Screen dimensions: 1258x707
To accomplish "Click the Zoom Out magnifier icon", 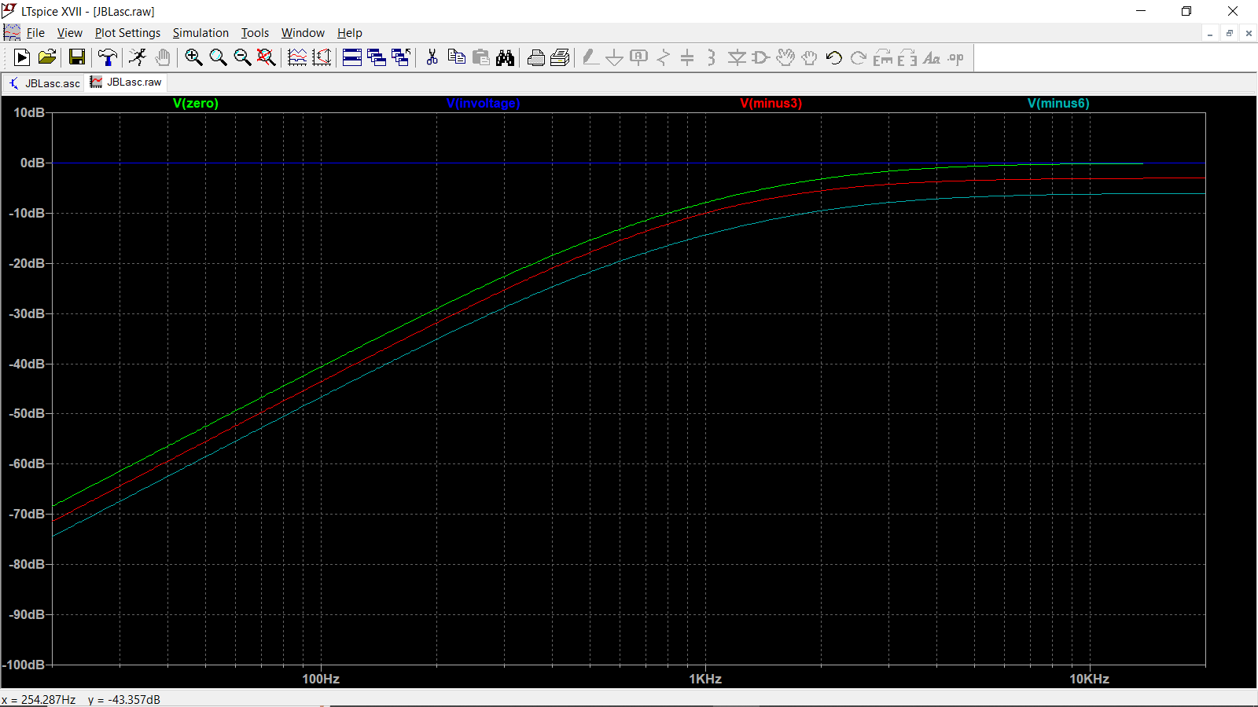I will pos(242,57).
